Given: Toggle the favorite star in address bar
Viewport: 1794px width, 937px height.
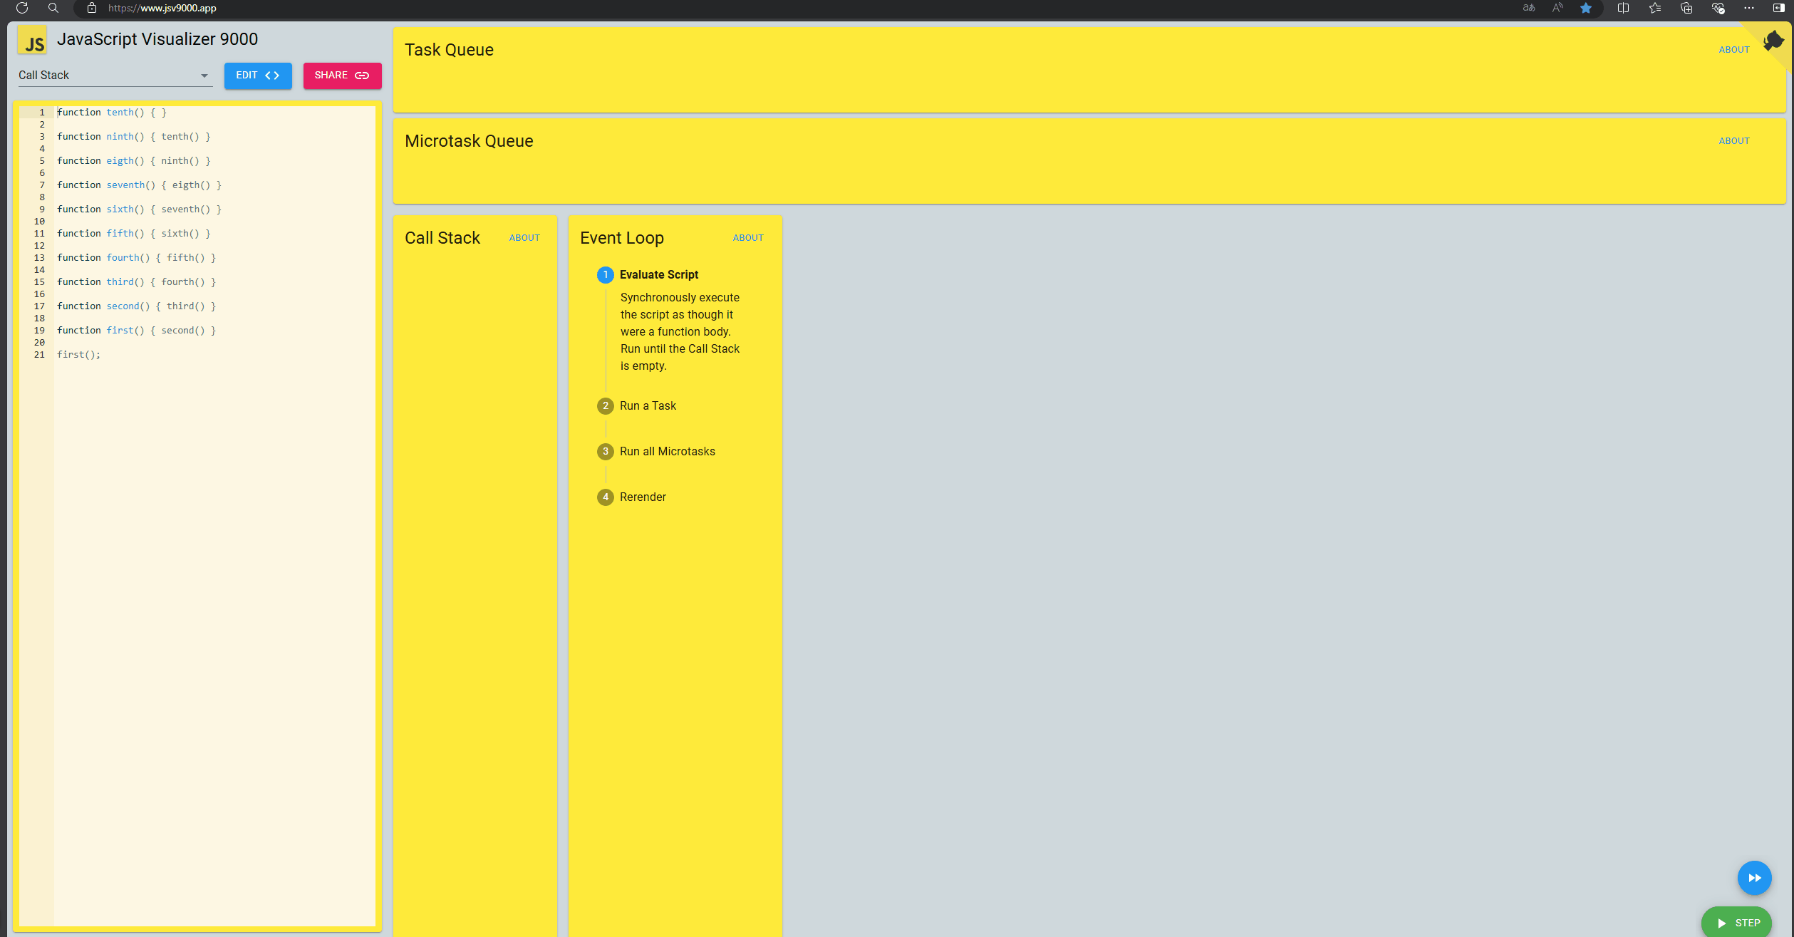Looking at the screenshot, I should coord(1586,9).
